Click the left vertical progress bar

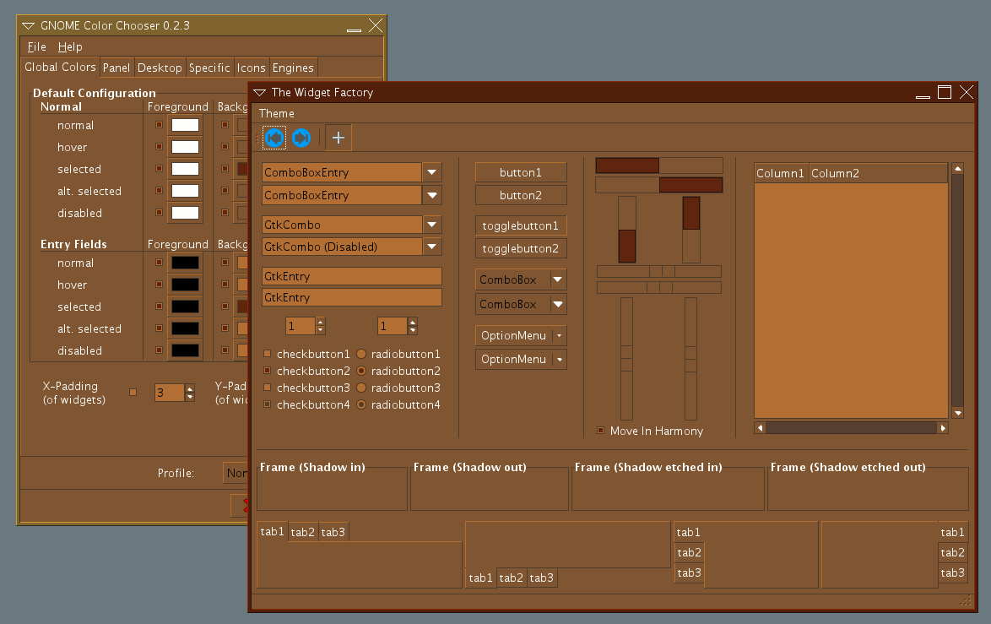627,230
